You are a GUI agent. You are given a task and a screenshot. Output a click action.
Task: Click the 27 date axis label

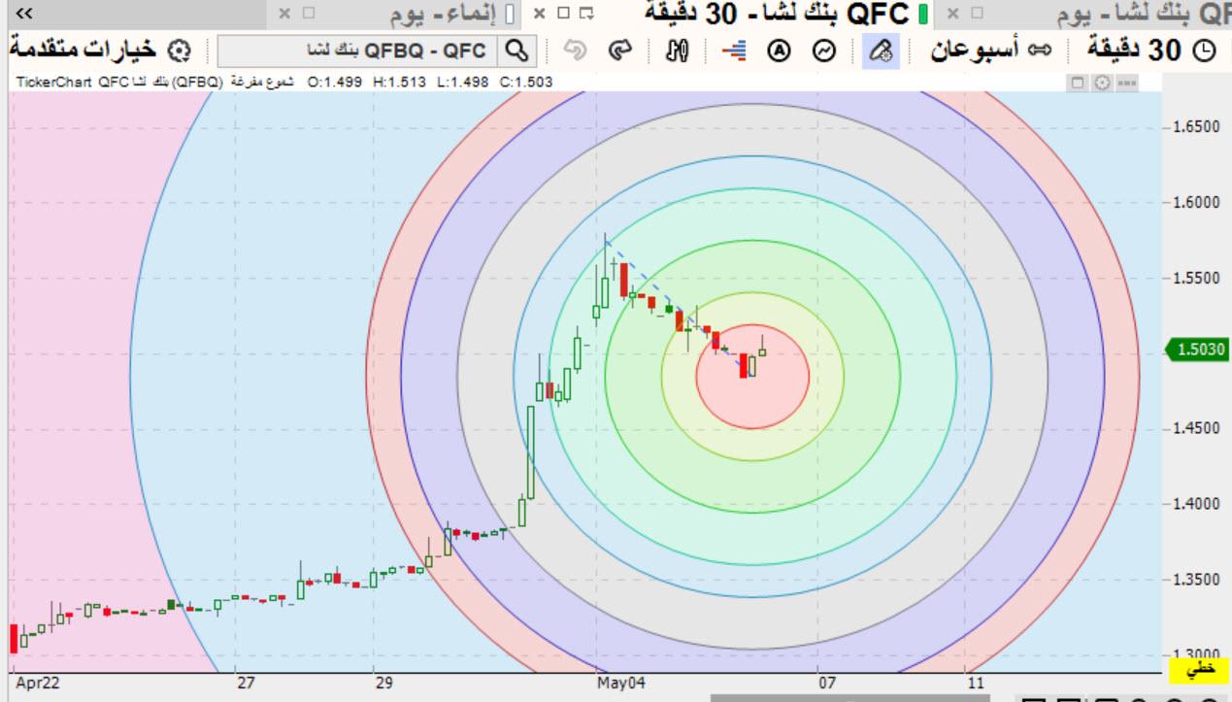coord(247,684)
